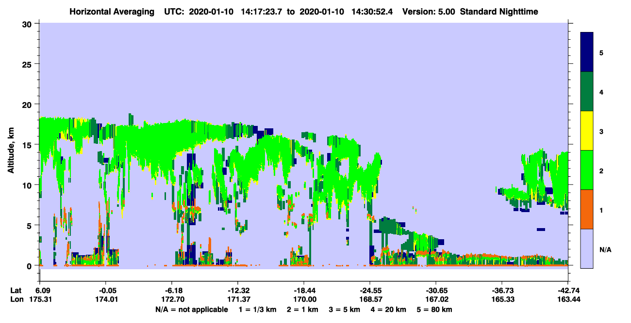The image size is (631, 323).
Task: Click longitude value '168.57'
Action: tap(370, 299)
